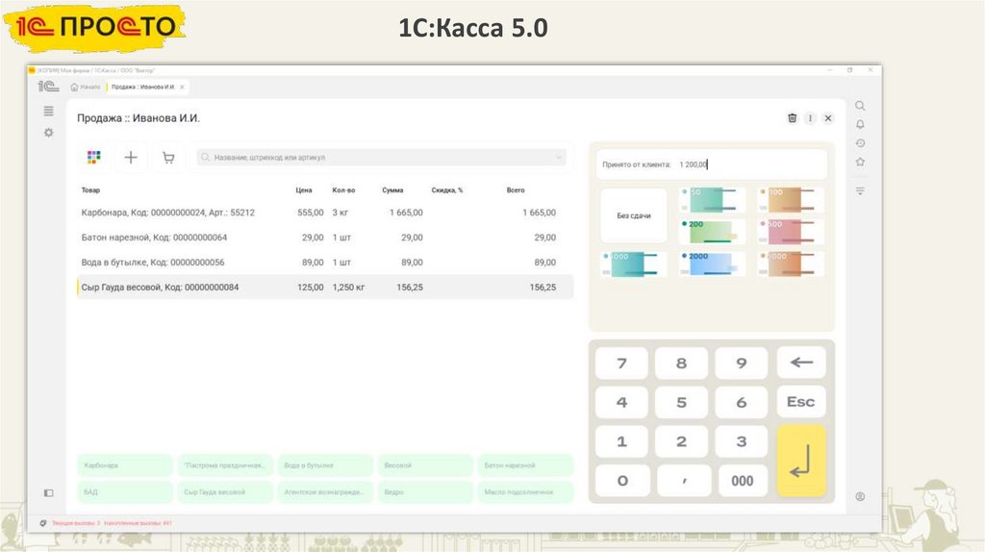The width and height of the screenshot is (985, 552).
Task: Click quick product button 'Ведро'
Action: 425,491
